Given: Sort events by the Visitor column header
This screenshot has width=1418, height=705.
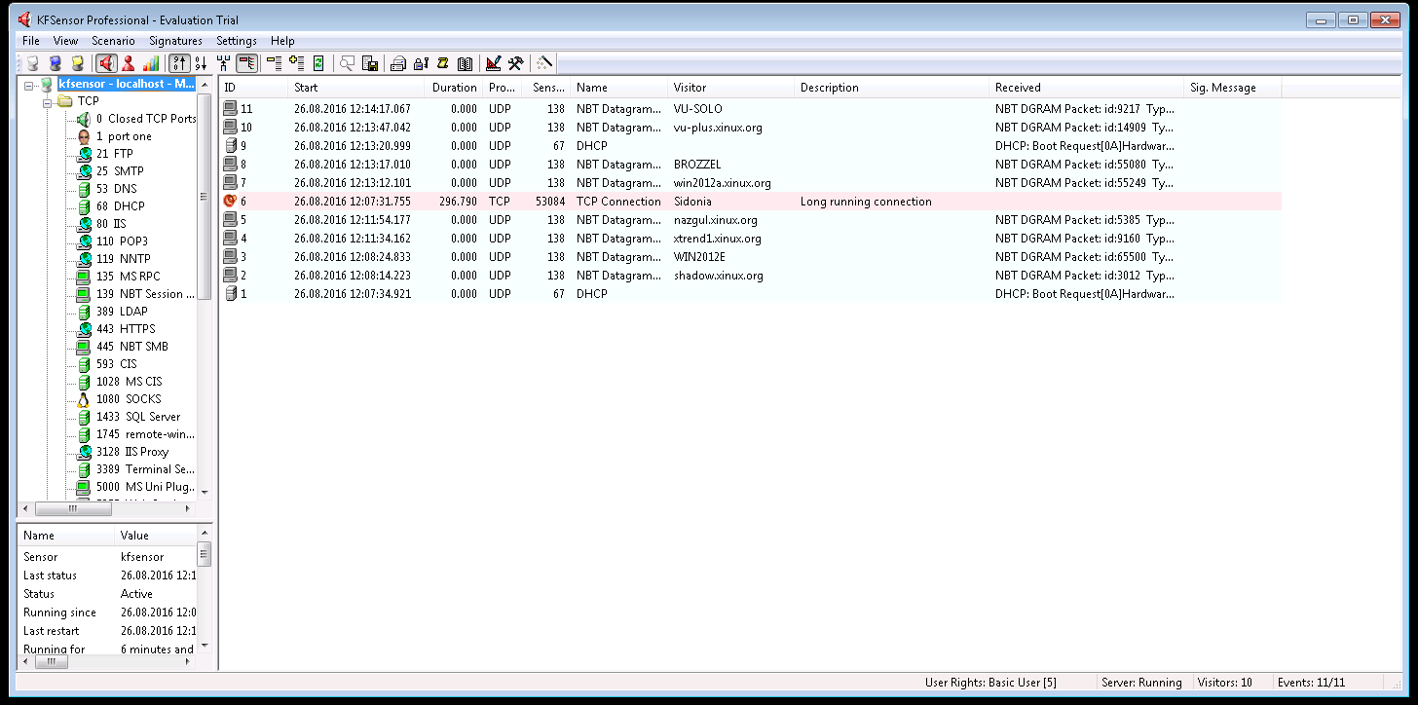Looking at the screenshot, I should click(x=730, y=88).
